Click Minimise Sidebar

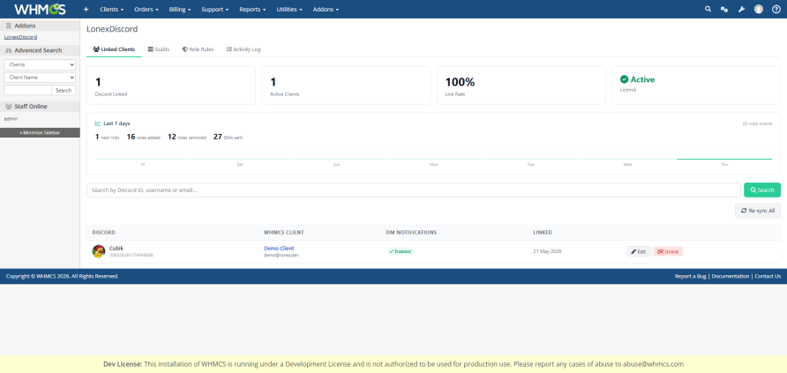[x=40, y=133]
